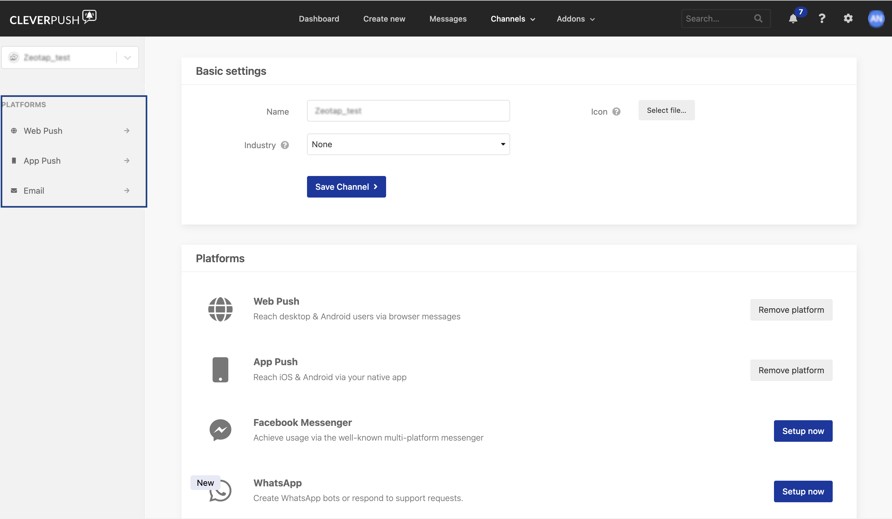Go to Dashboard

click(319, 19)
